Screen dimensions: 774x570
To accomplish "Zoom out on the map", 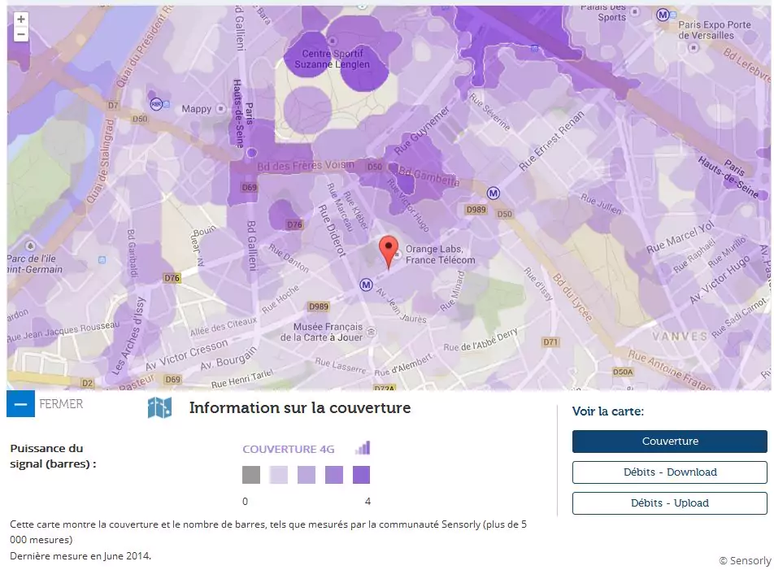I will point(21,34).
